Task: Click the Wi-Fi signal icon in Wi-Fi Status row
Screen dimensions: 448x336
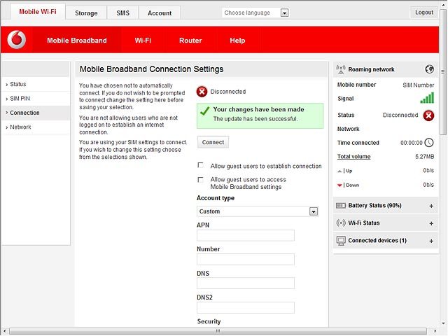Action: click(x=341, y=223)
